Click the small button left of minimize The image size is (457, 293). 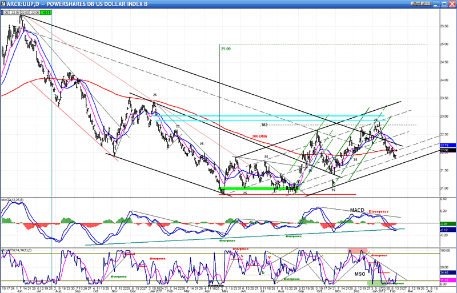pyautogui.click(x=426, y=4)
